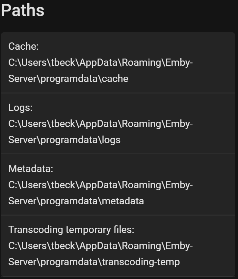Click the "Transcoding temporary files:" label
The height and width of the screenshot is (279, 238).
click(x=71, y=230)
